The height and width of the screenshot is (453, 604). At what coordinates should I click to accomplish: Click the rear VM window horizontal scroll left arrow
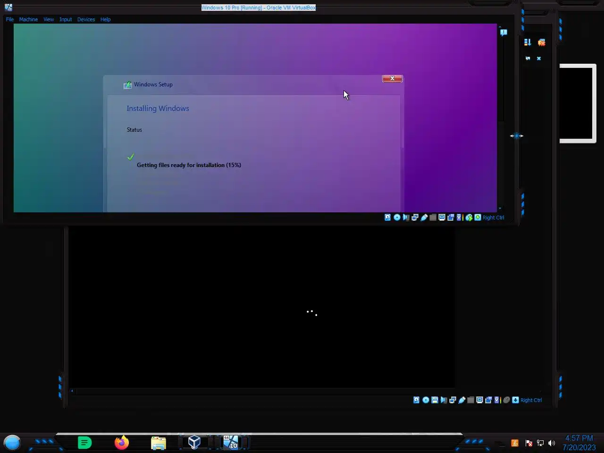click(x=72, y=391)
